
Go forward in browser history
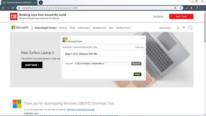(8, 8)
